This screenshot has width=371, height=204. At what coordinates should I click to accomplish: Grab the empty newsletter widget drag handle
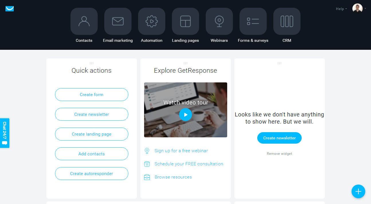pyautogui.click(x=280, y=63)
